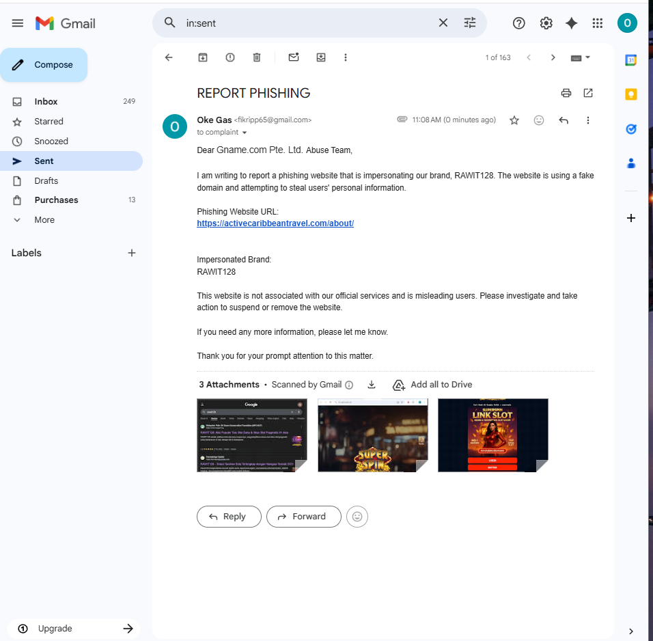
Task: Click the Gmail logo
Action: click(66, 23)
